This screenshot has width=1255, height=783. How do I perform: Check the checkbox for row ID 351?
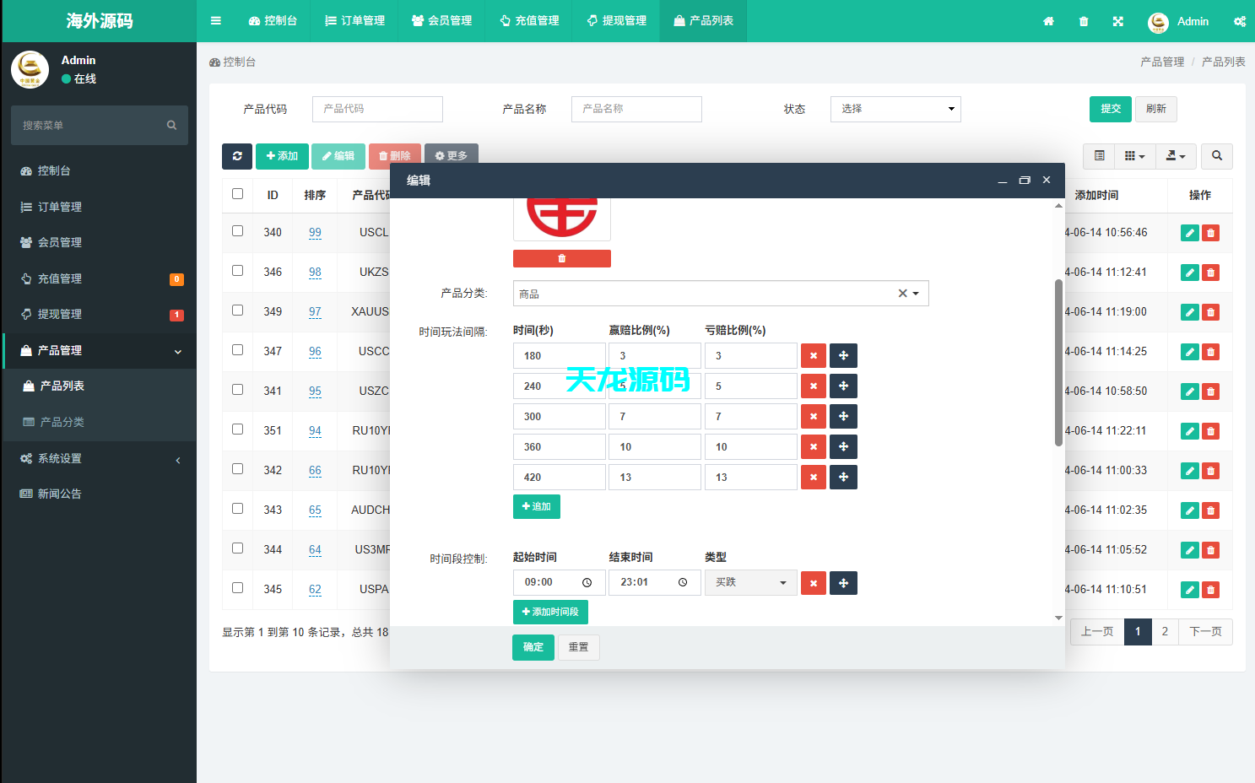237,429
